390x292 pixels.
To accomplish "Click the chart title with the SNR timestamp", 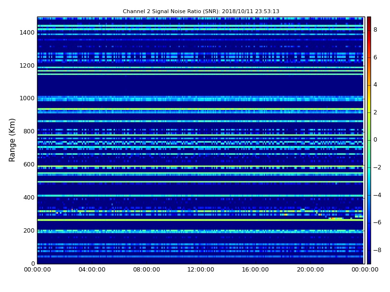I will (x=201, y=11).
